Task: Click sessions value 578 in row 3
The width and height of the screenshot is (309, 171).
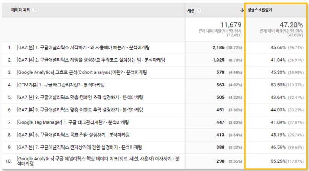Action: coord(220,72)
